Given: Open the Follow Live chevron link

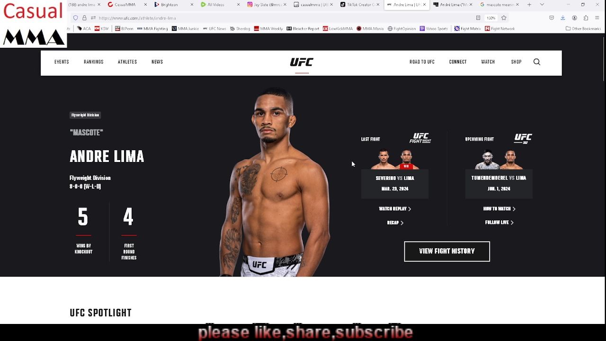Looking at the screenshot, I should coord(499,223).
